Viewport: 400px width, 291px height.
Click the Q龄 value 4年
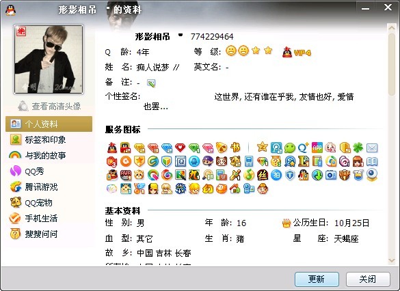coord(143,52)
